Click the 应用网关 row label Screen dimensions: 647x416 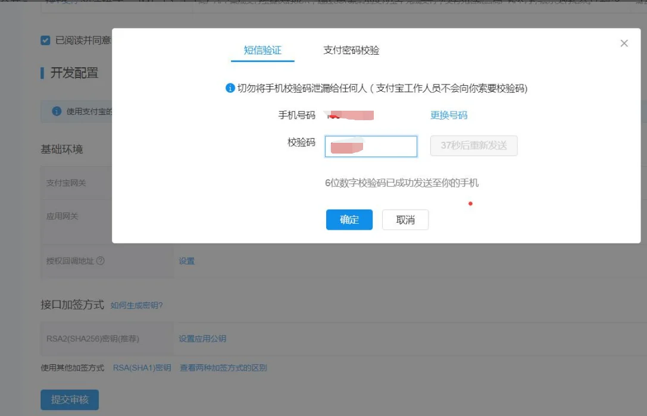pyautogui.click(x=62, y=216)
